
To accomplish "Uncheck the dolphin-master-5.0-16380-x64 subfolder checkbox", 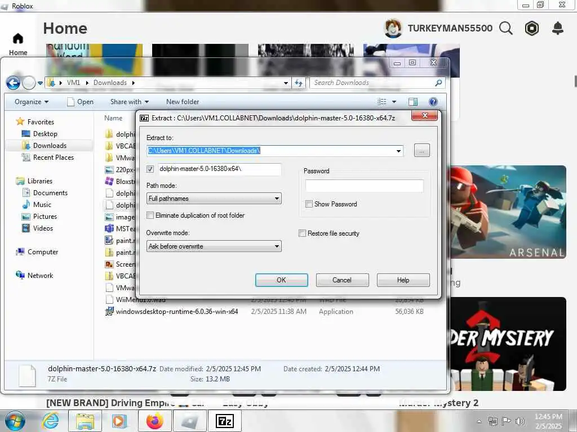I will point(150,169).
